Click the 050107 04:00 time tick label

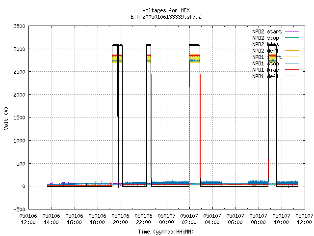tap(212, 219)
